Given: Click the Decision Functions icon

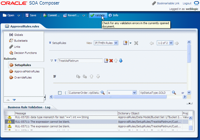Looking at the screenshot, I should (11, 53).
